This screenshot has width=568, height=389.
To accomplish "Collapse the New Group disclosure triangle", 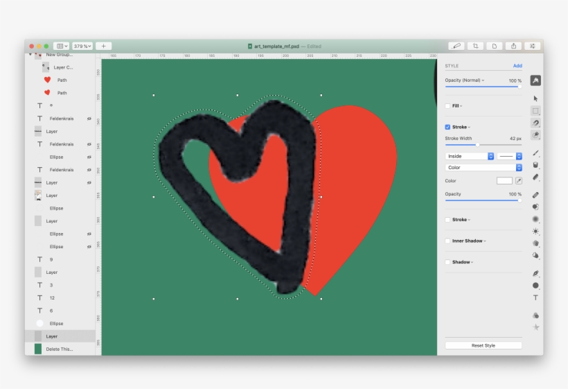I will (30, 55).
